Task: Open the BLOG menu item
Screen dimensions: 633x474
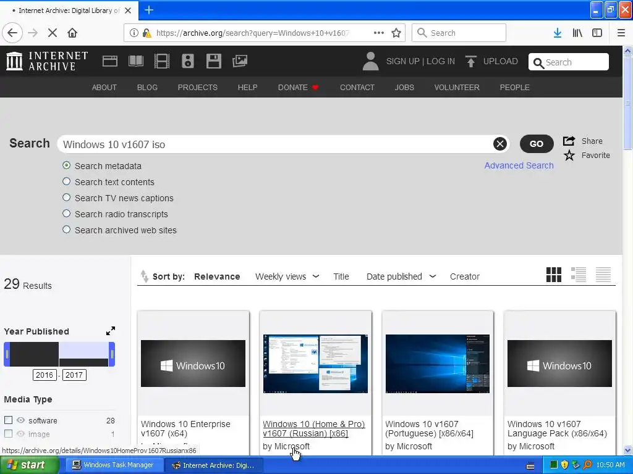Action: click(147, 88)
